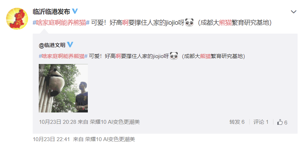Click highlighted 熊猫 keyword in quoted post text
The height and width of the screenshot is (145, 304).
tap(206, 56)
